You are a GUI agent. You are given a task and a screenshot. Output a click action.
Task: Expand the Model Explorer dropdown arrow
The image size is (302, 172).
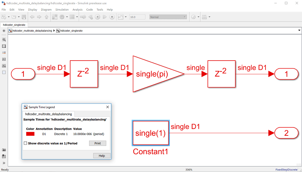point(77,17)
